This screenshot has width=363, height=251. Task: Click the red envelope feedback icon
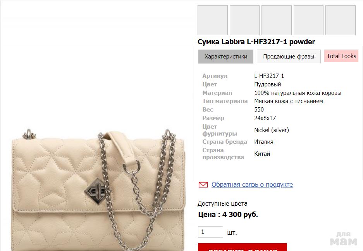[x=203, y=184]
